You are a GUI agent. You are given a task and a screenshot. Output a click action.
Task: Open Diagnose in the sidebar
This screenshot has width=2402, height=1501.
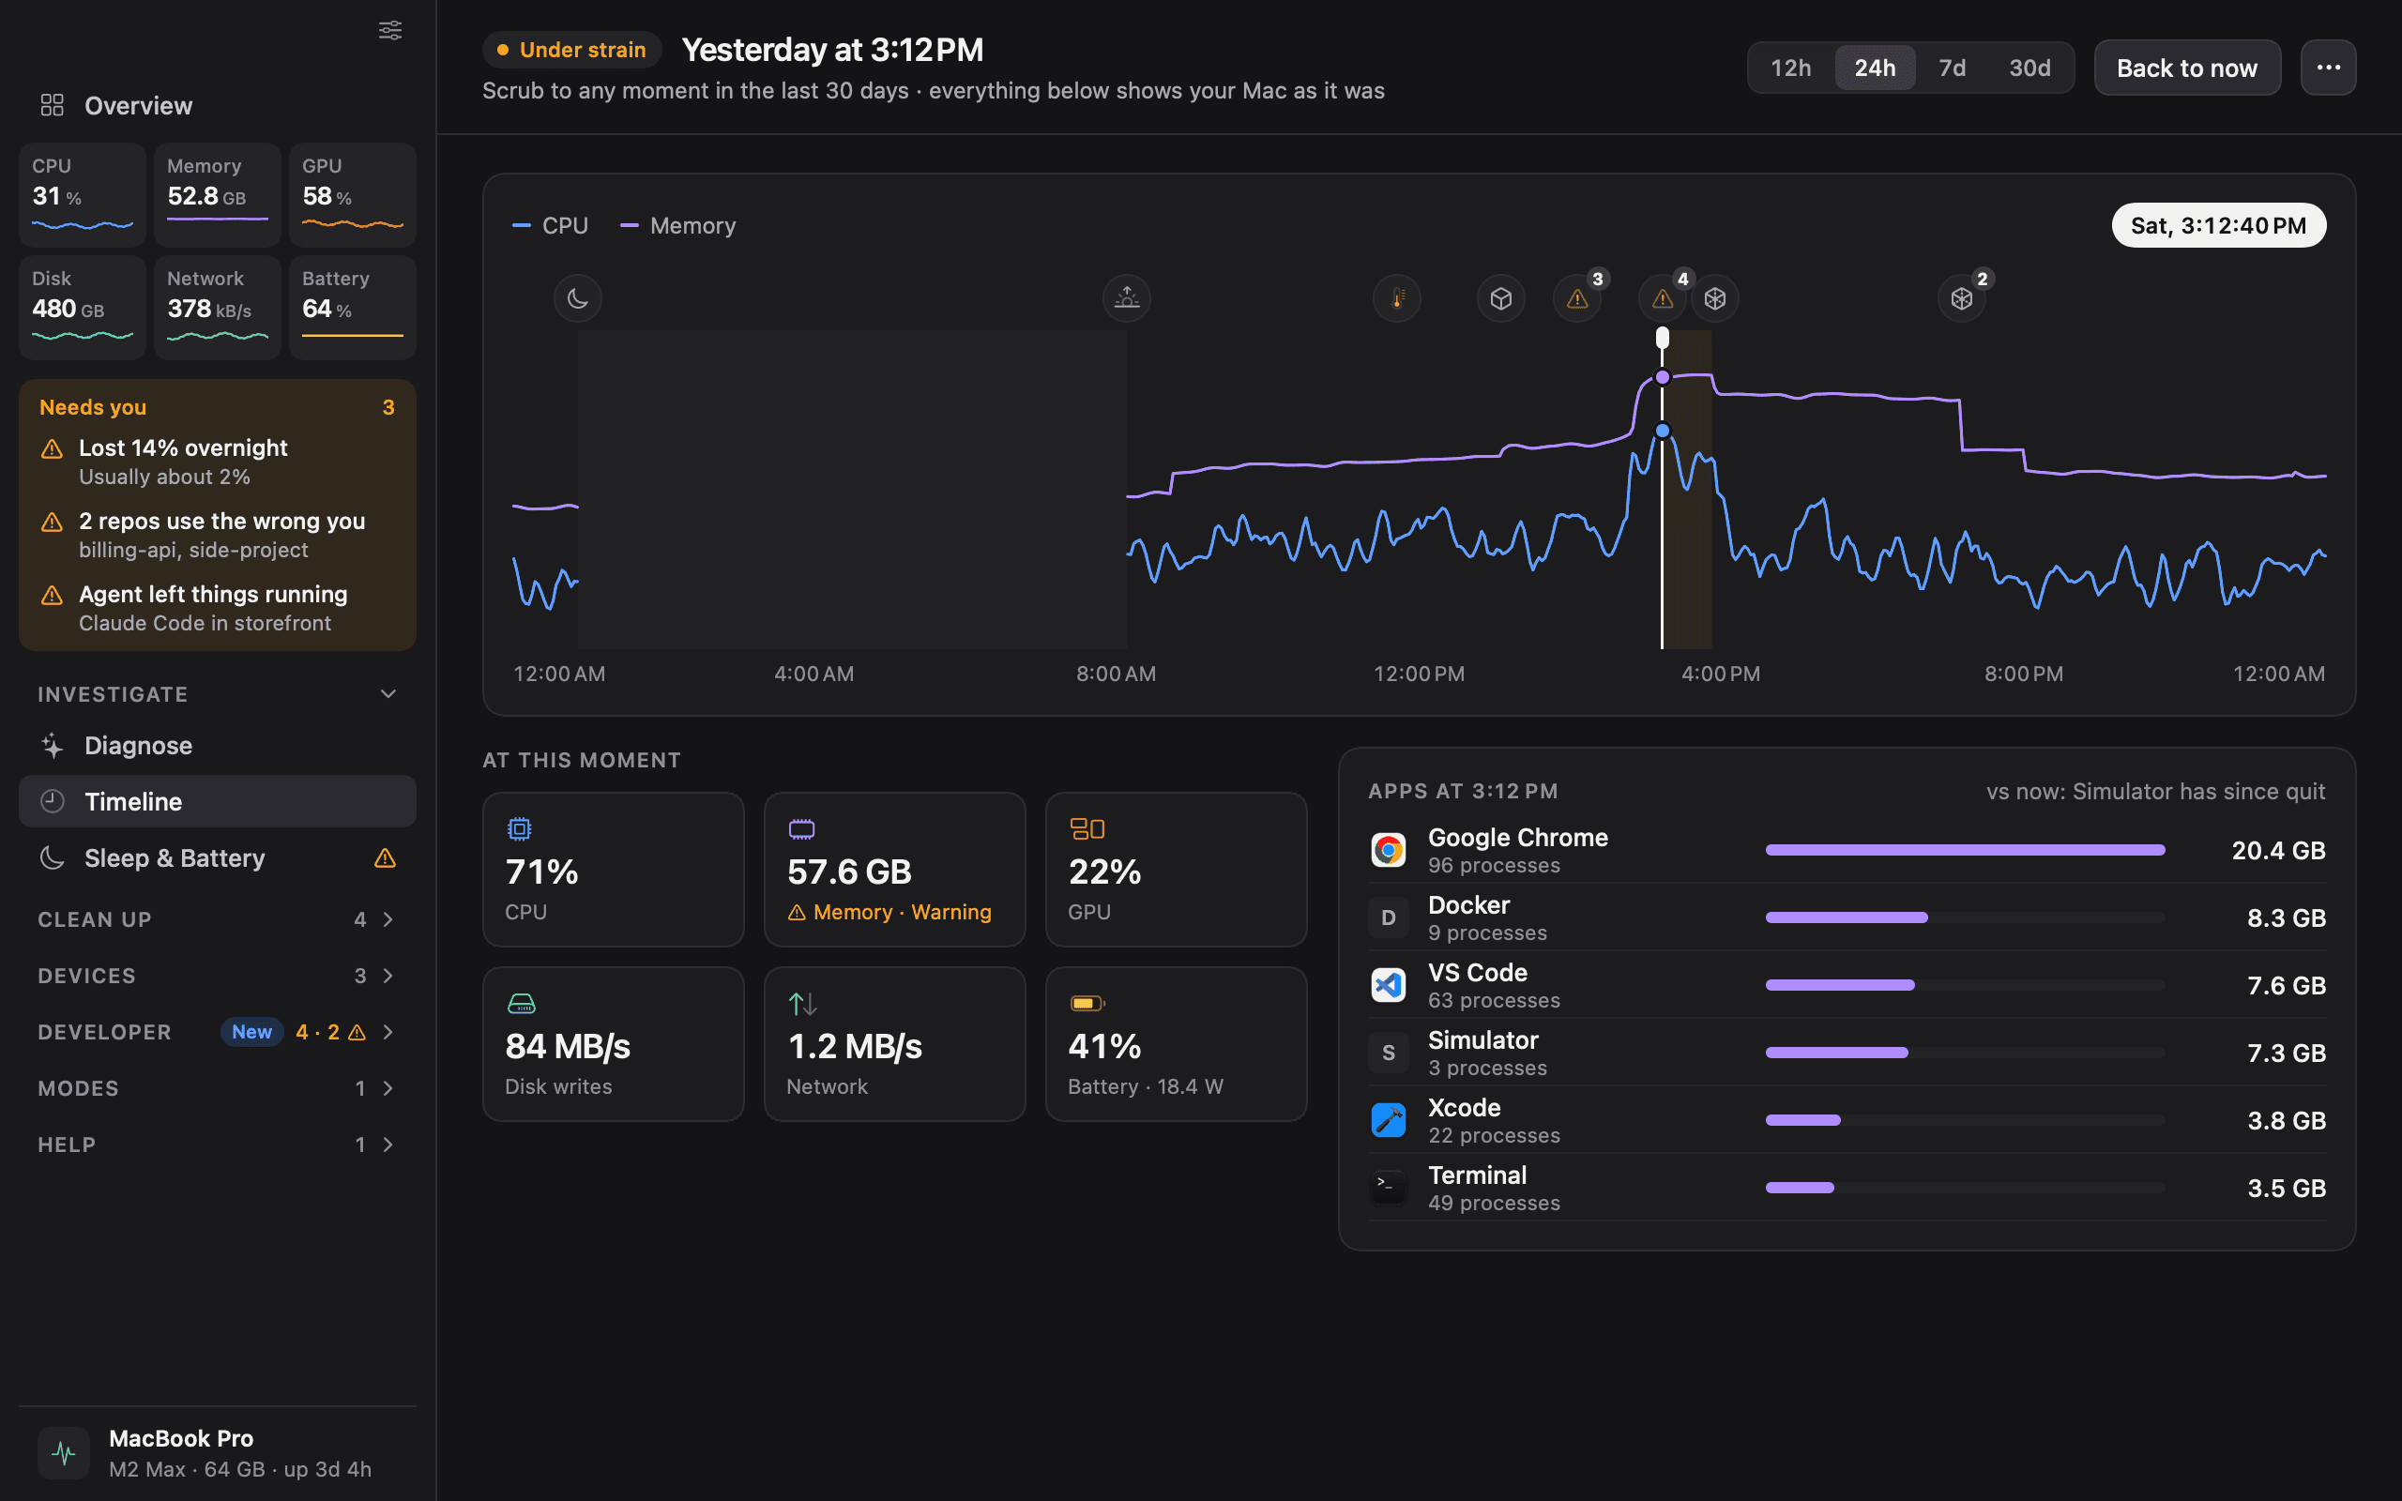click(x=218, y=746)
